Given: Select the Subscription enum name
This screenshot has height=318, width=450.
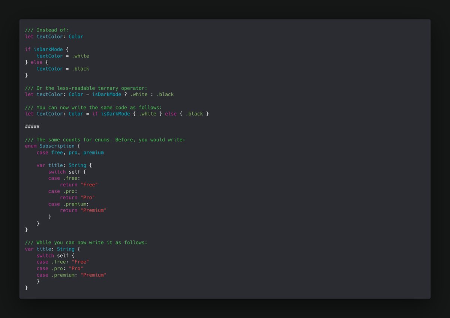Looking at the screenshot, I should pos(57,146).
